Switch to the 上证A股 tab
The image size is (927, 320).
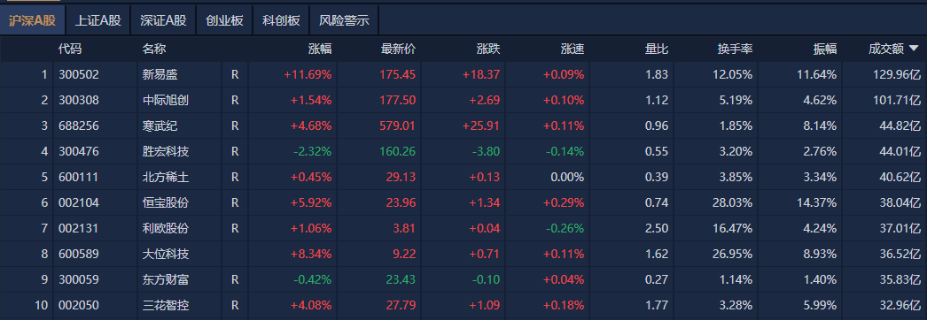(98, 20)
